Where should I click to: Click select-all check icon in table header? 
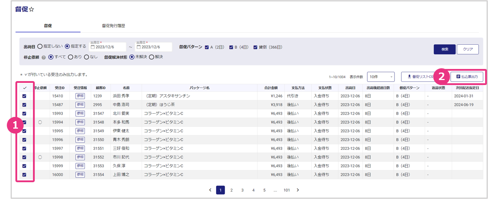(x=25, y=88)
